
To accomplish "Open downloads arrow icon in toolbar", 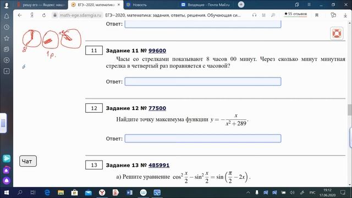I will pyautogui.click(x=345, y=15).
